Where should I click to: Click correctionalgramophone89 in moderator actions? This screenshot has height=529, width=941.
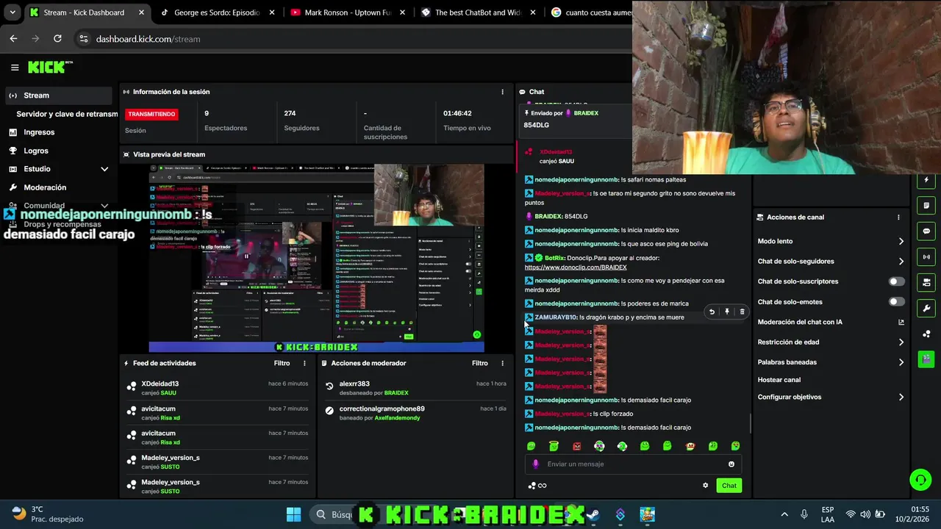coord(382,409)
